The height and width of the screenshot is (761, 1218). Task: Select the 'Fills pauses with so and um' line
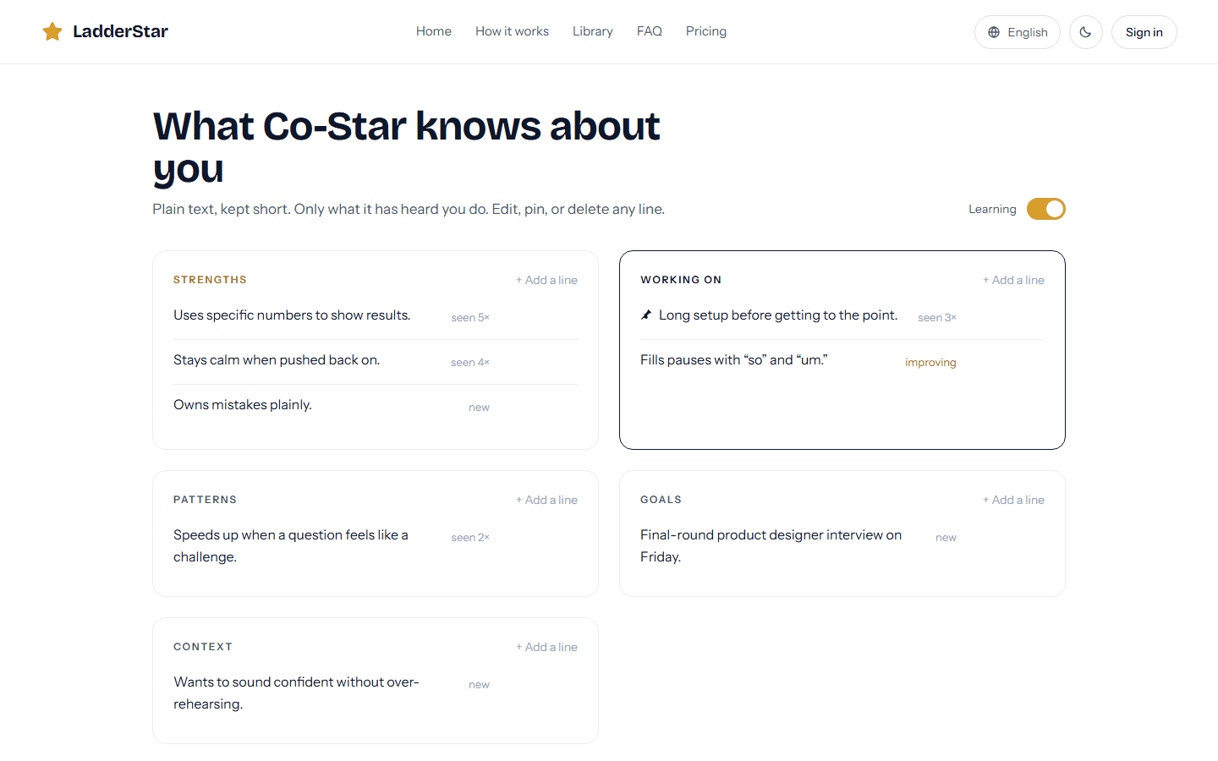tap(734, 360)
